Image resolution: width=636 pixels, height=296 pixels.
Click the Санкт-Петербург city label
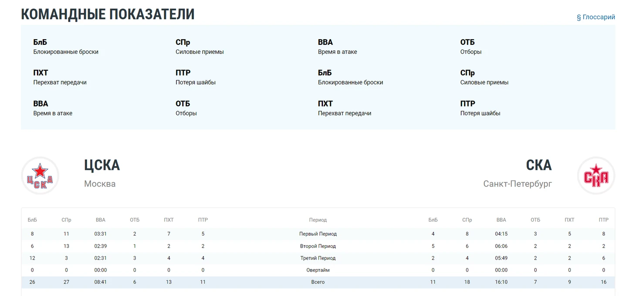517,184
